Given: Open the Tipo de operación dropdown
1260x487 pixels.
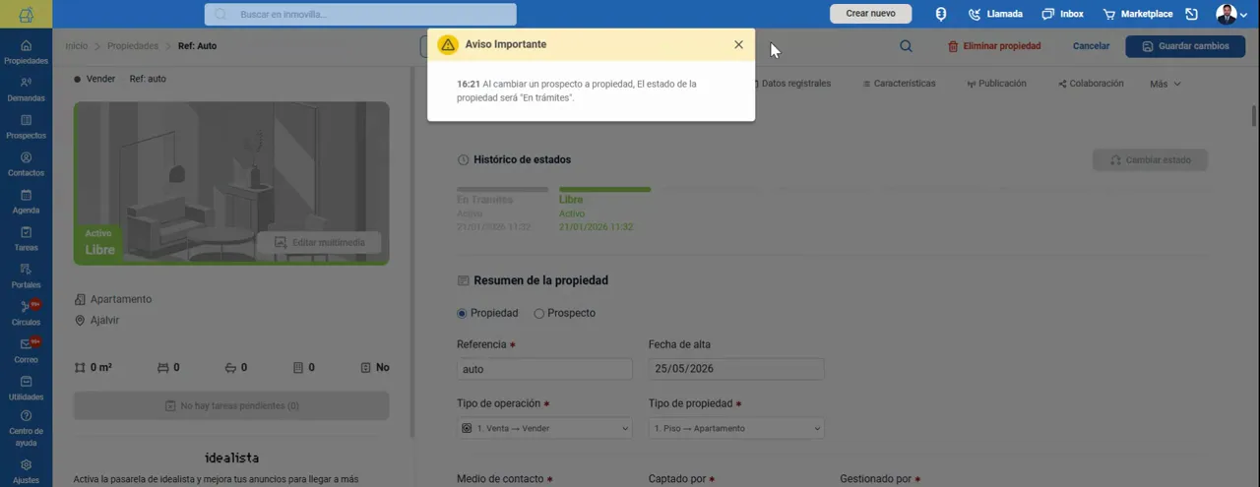Looking at the screenshot, I should point(544,428).
